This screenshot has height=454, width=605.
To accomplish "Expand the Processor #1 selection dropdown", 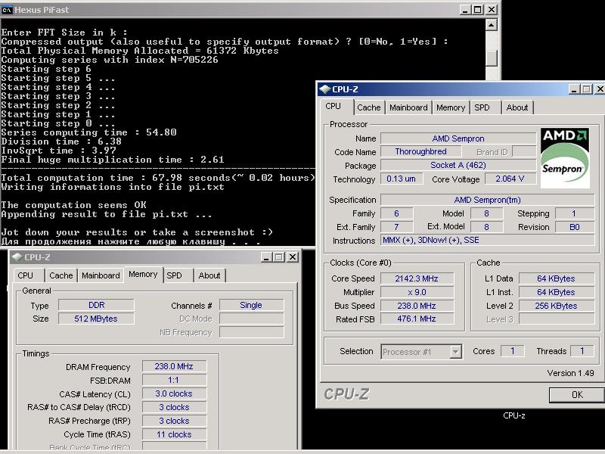I will (x=456, y=352).
